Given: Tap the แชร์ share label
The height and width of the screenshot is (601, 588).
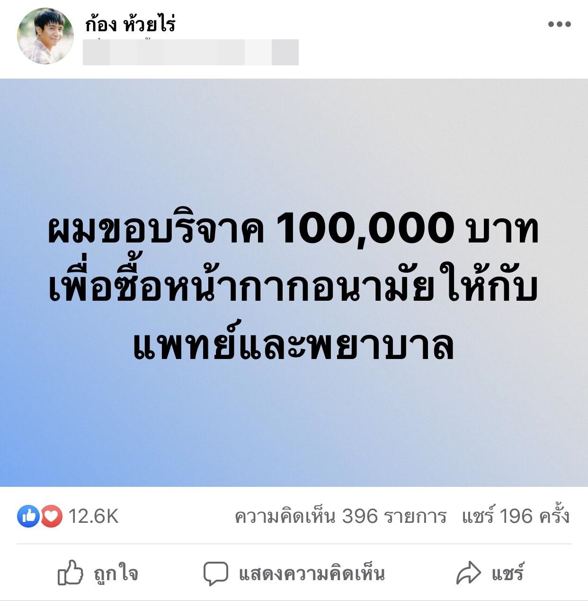Looking at the screenshot, I should coord(507,573).
